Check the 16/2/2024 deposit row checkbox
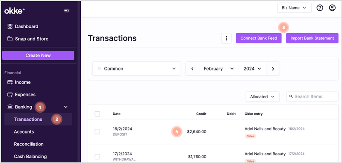Viewport: 342px width, 163px height. pyautogui.click(x=97, y=132)
